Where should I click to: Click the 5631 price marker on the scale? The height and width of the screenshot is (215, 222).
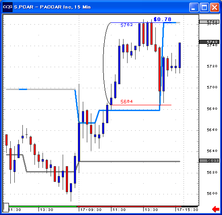(209, 161)
